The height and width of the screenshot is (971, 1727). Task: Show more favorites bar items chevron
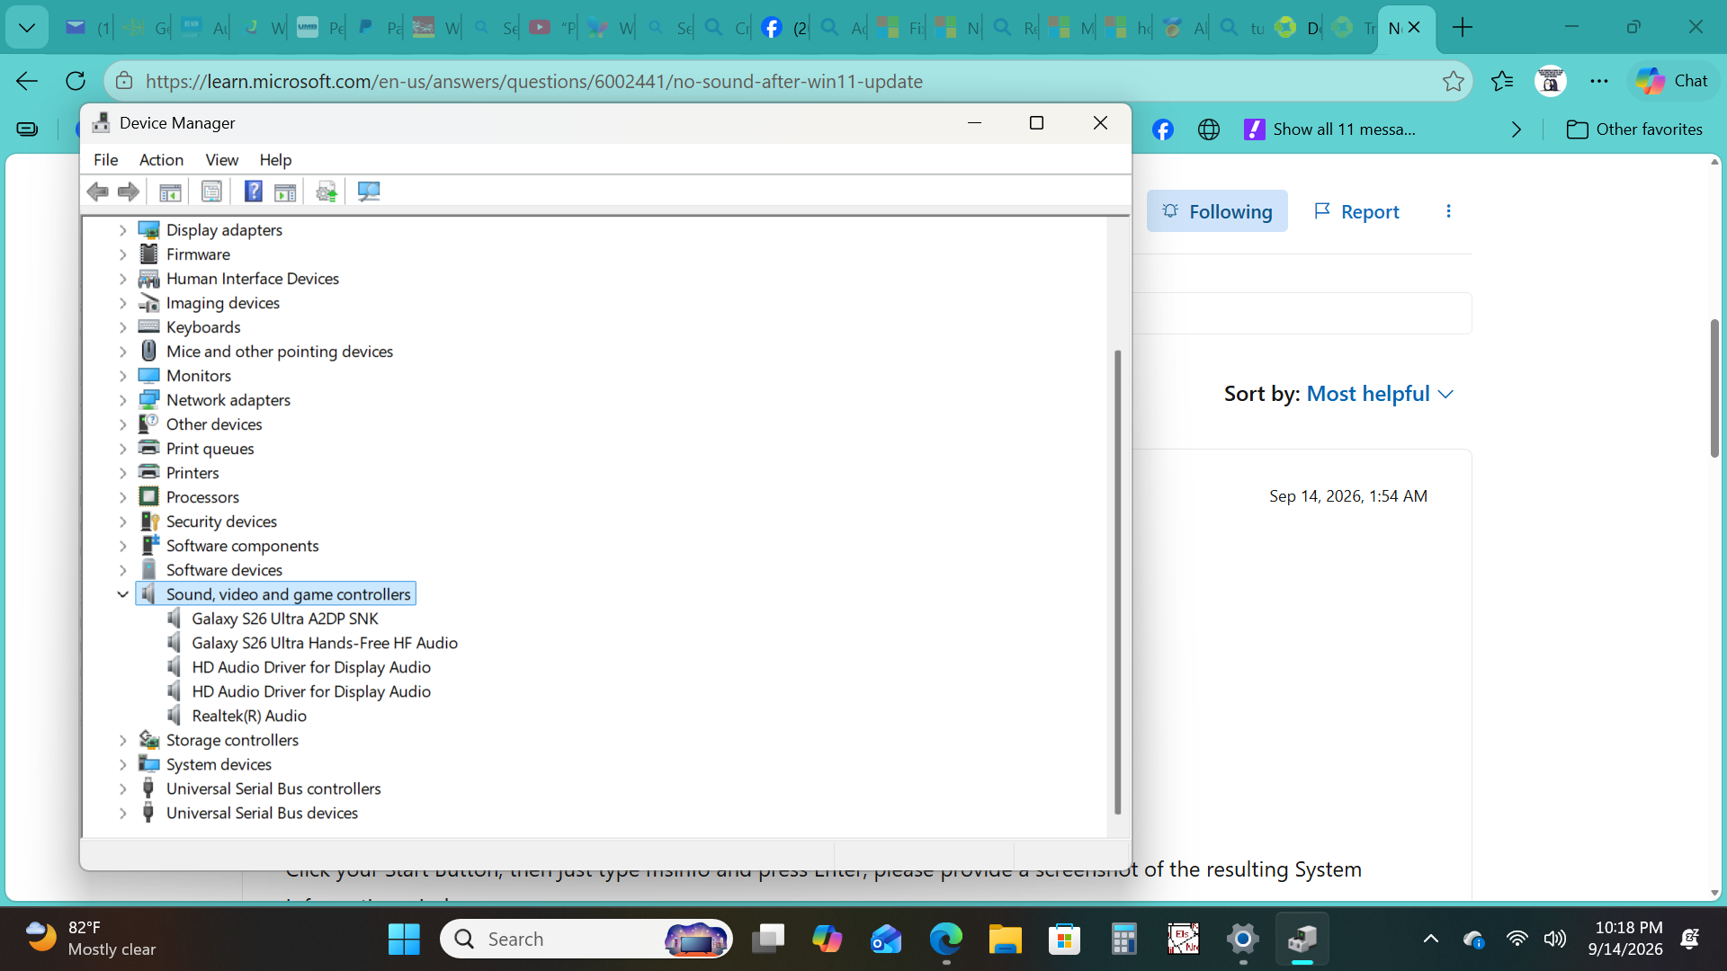point(1517,129)
